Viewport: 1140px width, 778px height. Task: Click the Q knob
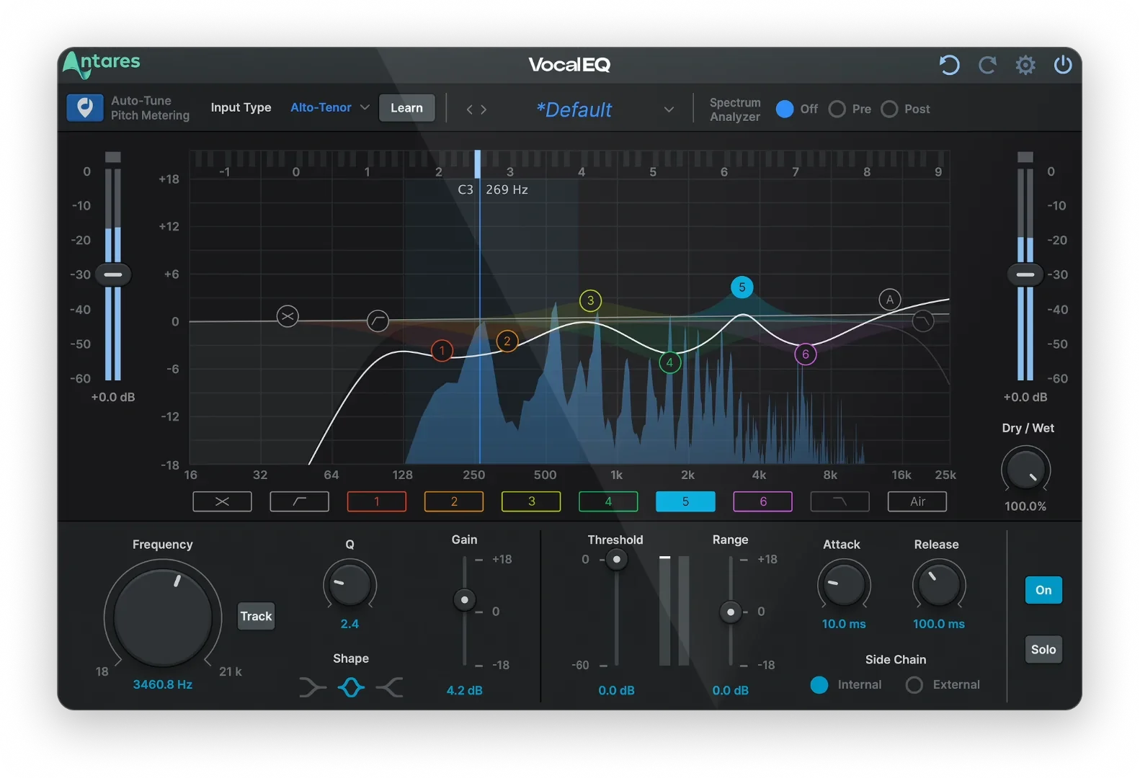click(349, 584)
